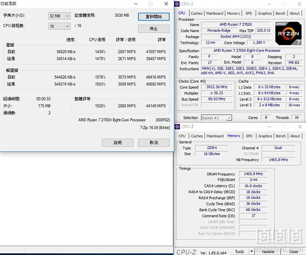306x255 pixels.
Task: Open About tab in upper CPU-Z window
Action: coord(295,13)
